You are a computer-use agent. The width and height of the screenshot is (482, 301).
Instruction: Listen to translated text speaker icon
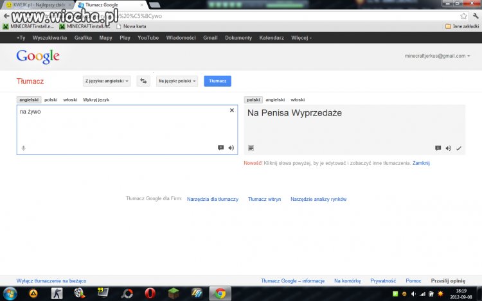coord(449,148)
